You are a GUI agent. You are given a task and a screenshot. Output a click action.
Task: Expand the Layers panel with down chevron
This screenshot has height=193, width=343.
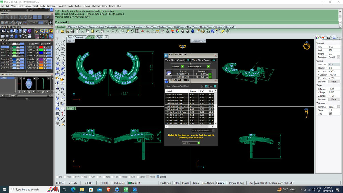click(27, 71)
